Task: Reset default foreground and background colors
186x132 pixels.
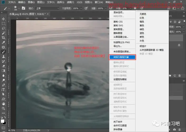Action: coord(2,118)
